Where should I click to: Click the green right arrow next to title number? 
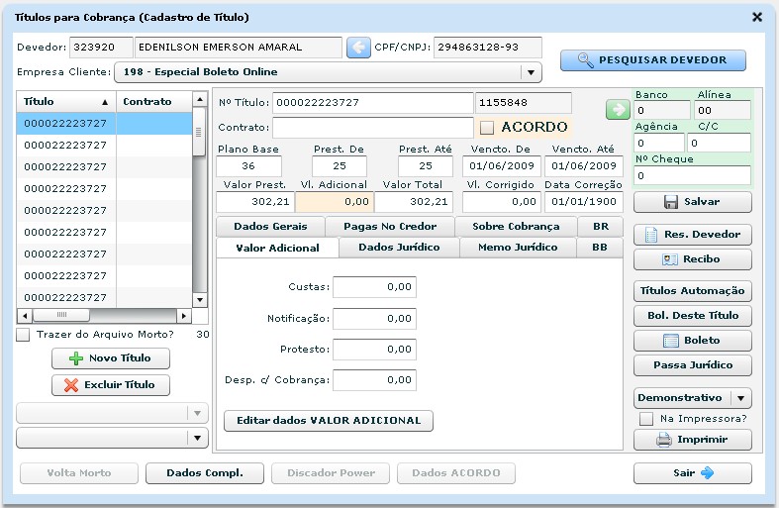click(618, 109)
